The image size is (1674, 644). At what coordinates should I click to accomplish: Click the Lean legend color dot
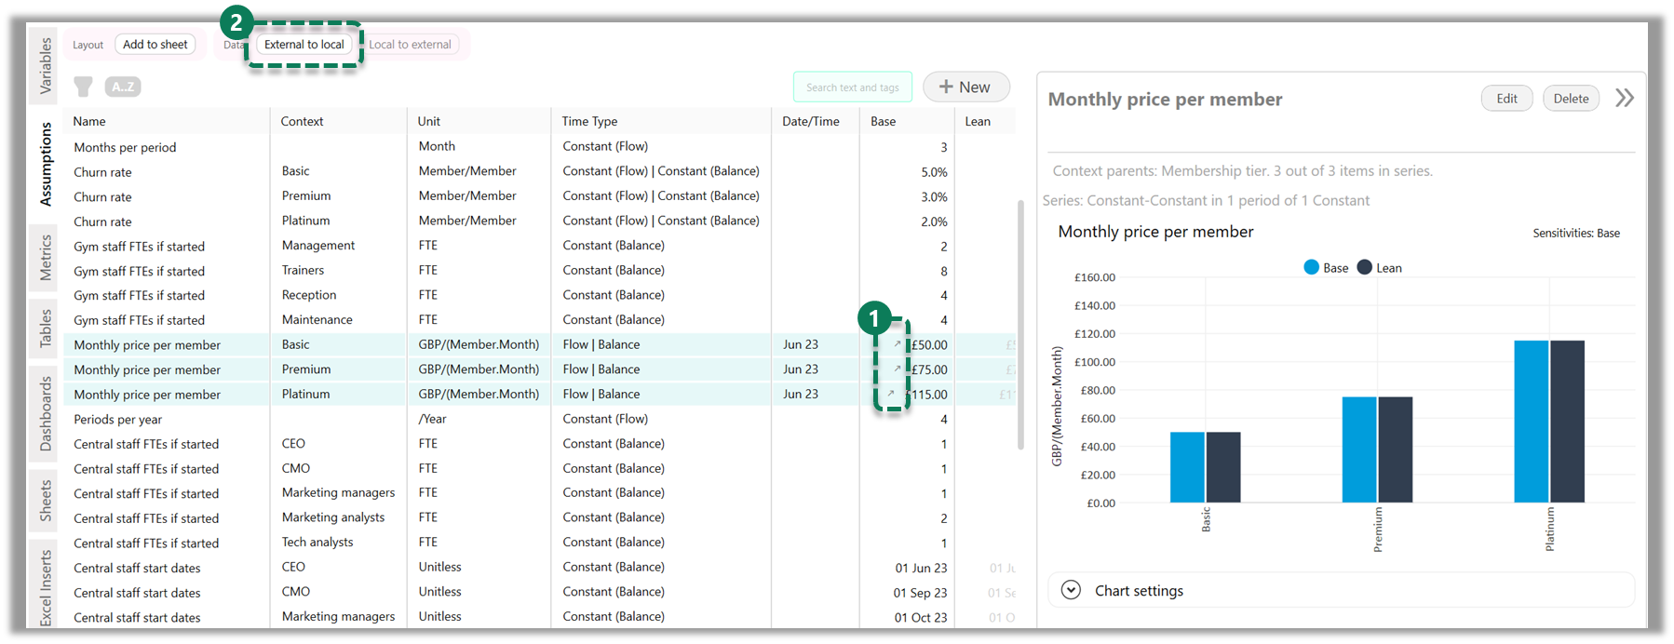pos(1364,267)
